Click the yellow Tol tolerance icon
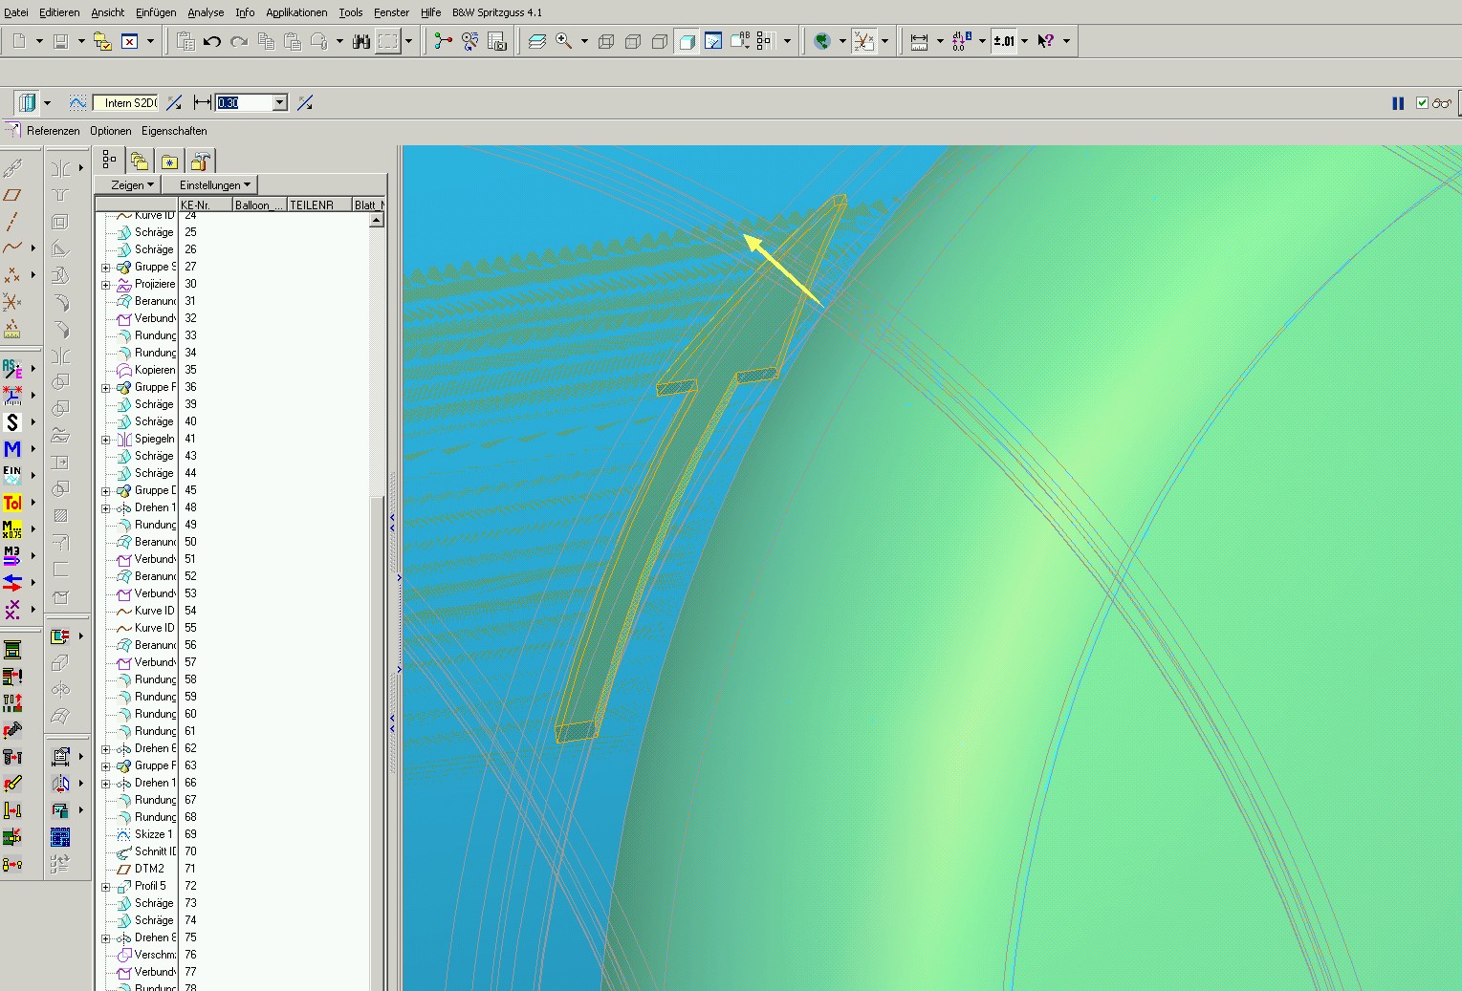This screenshot has width=1462, height=991. pos(12,503)
